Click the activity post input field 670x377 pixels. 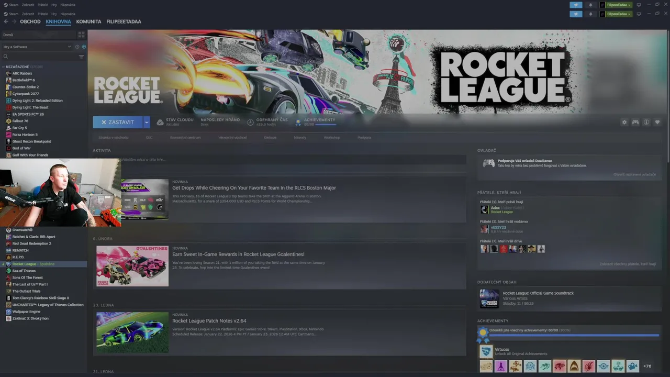(280, 159)
